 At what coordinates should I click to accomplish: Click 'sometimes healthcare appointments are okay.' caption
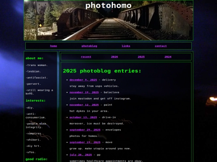coord(106,161)
